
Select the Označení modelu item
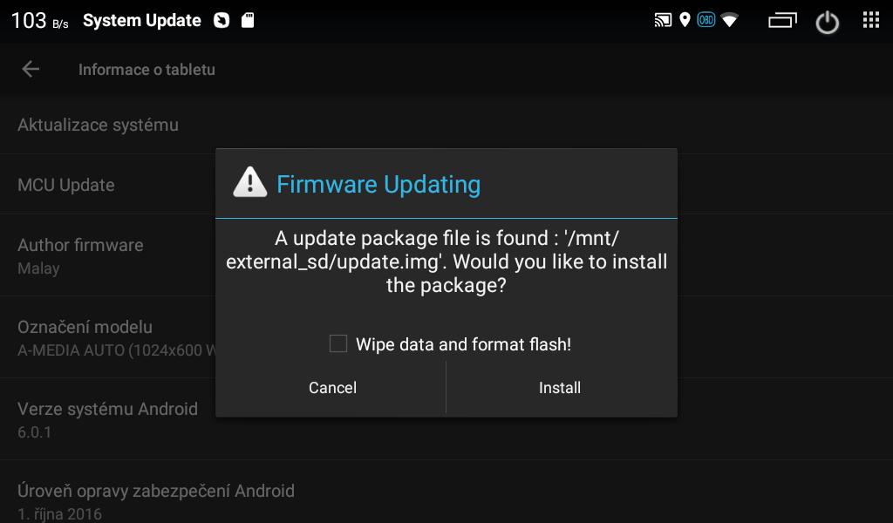point(107,337)
